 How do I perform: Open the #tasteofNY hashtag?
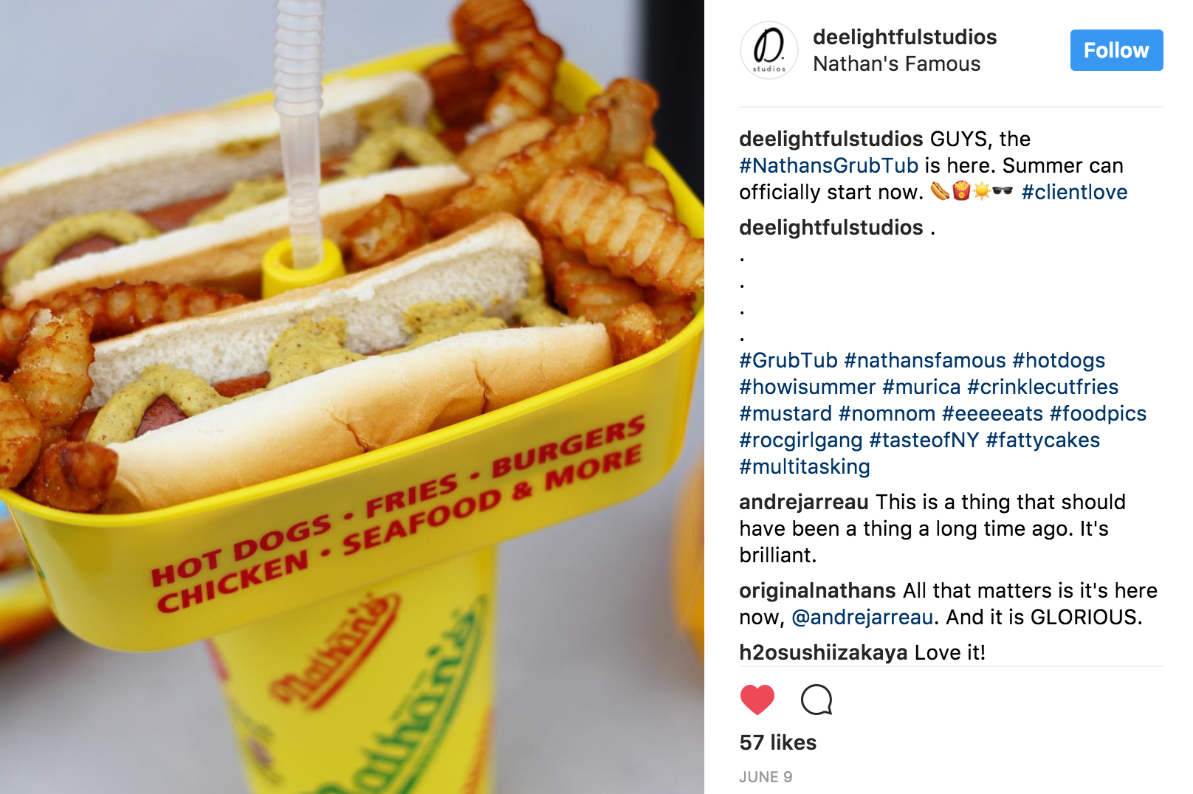point(924,440)
